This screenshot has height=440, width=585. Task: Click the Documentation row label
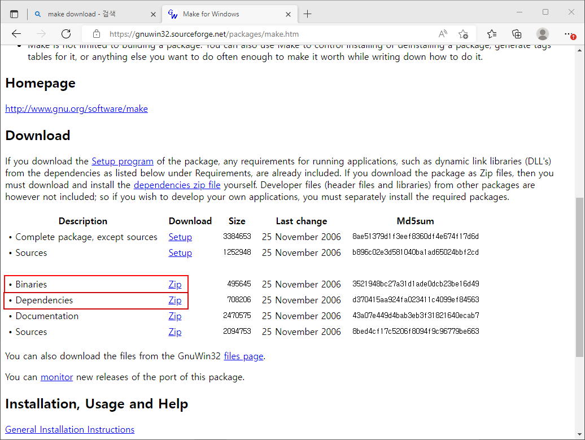tap(47, 316)
